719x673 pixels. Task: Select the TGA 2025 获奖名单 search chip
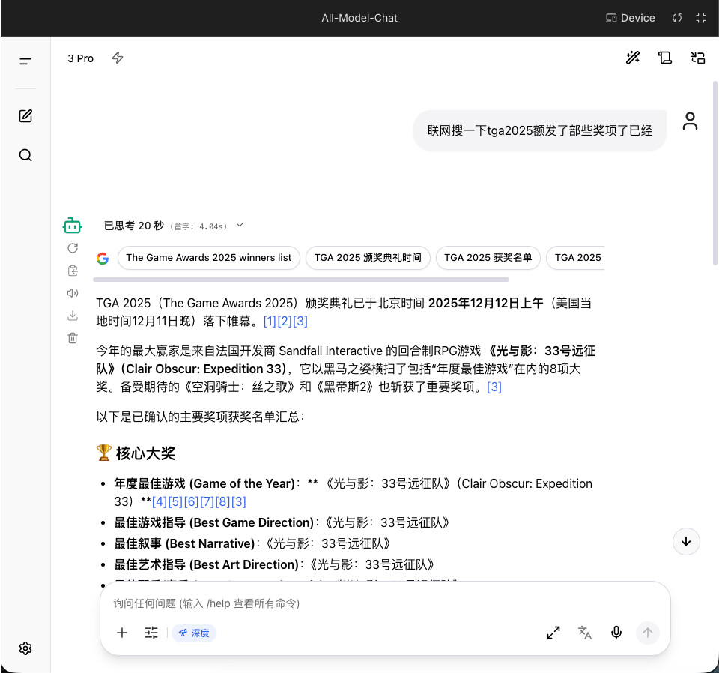point(488,257)
